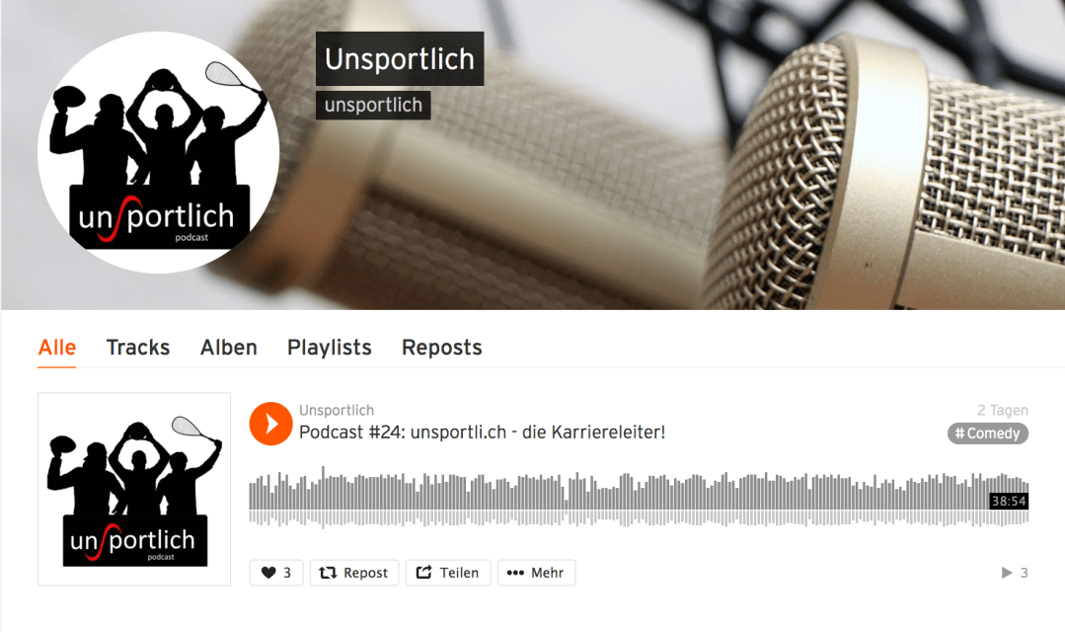Click the unsportlich username label
This screenshot has height=632, width=1065.
tap(373, 106)
